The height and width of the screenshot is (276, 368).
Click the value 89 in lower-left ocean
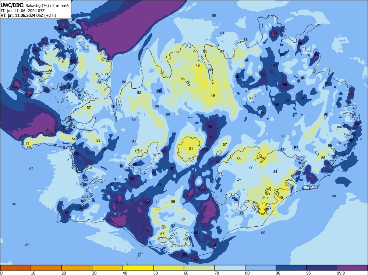point(27,245)
